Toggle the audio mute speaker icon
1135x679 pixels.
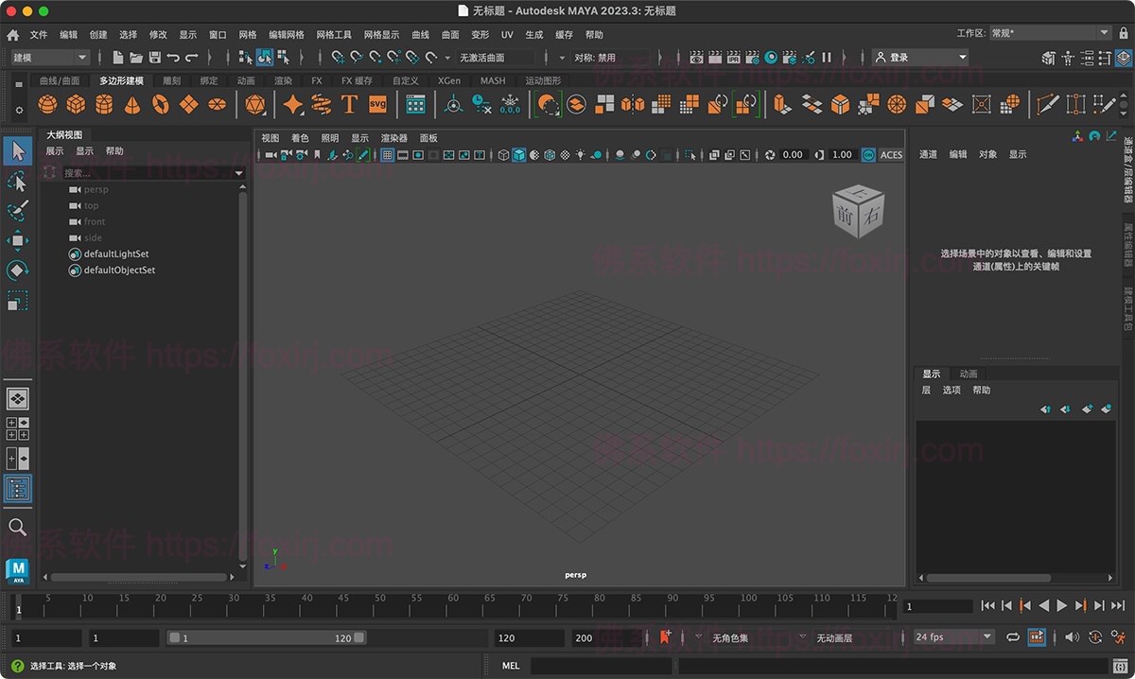(x=1071, y=637)
